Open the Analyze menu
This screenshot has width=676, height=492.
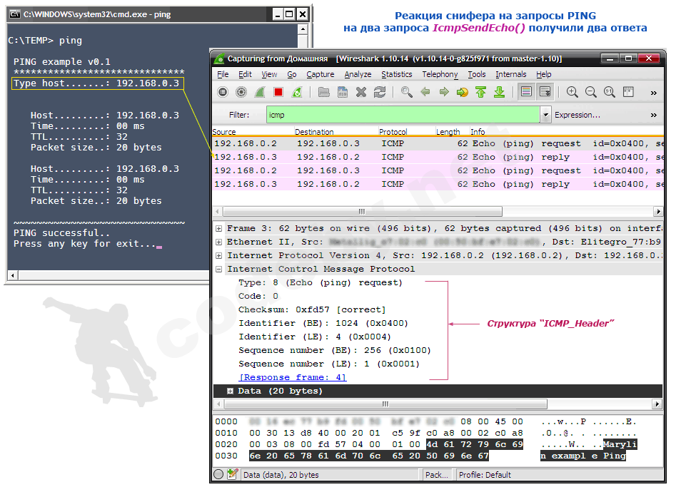pyautogui.click(x=357, y=74)
